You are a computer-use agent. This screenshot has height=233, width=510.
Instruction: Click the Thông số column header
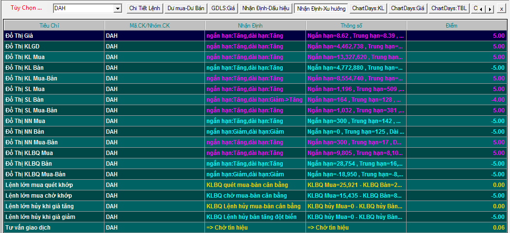click(x=356, y=25)
